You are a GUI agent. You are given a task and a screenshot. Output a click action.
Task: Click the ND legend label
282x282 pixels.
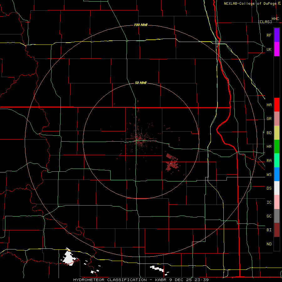click(x=269, y=244)
